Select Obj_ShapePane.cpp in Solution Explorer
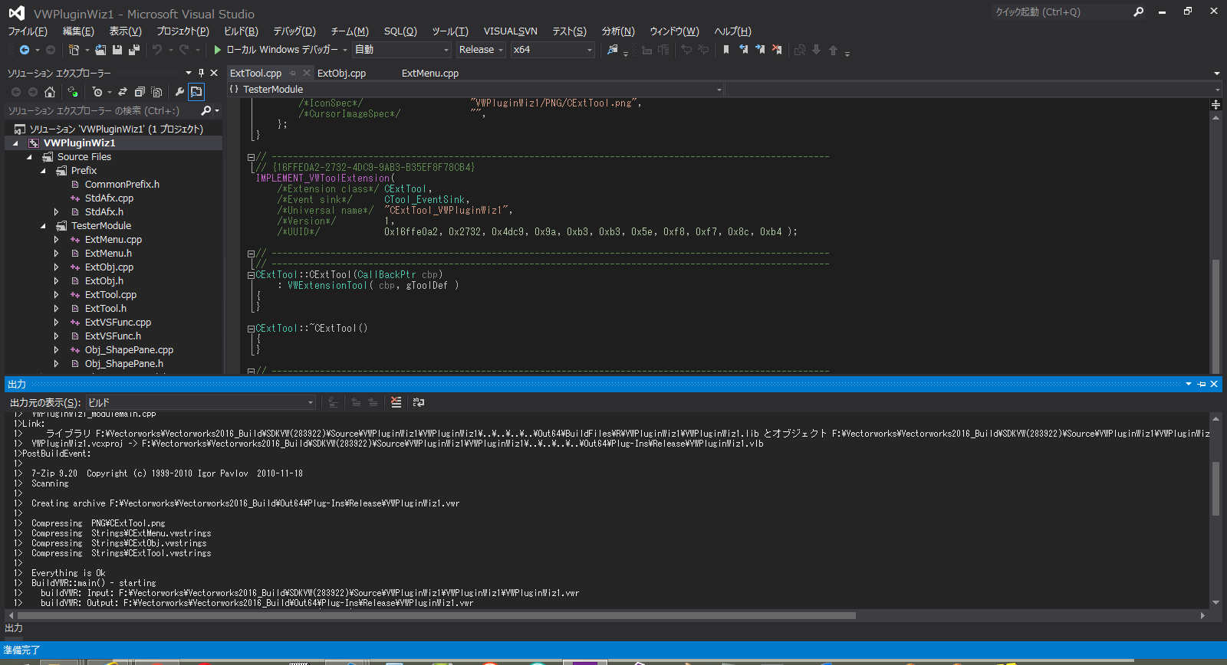The height and width of the screenshot is (665, 1227). click(x=129, y=350)
